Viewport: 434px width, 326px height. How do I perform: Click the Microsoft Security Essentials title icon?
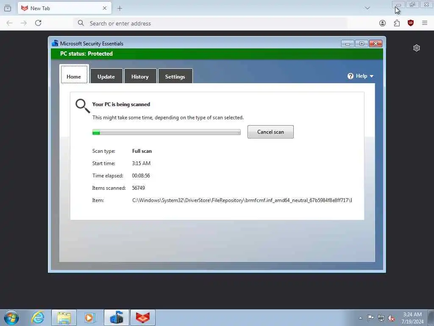[55, 43]
